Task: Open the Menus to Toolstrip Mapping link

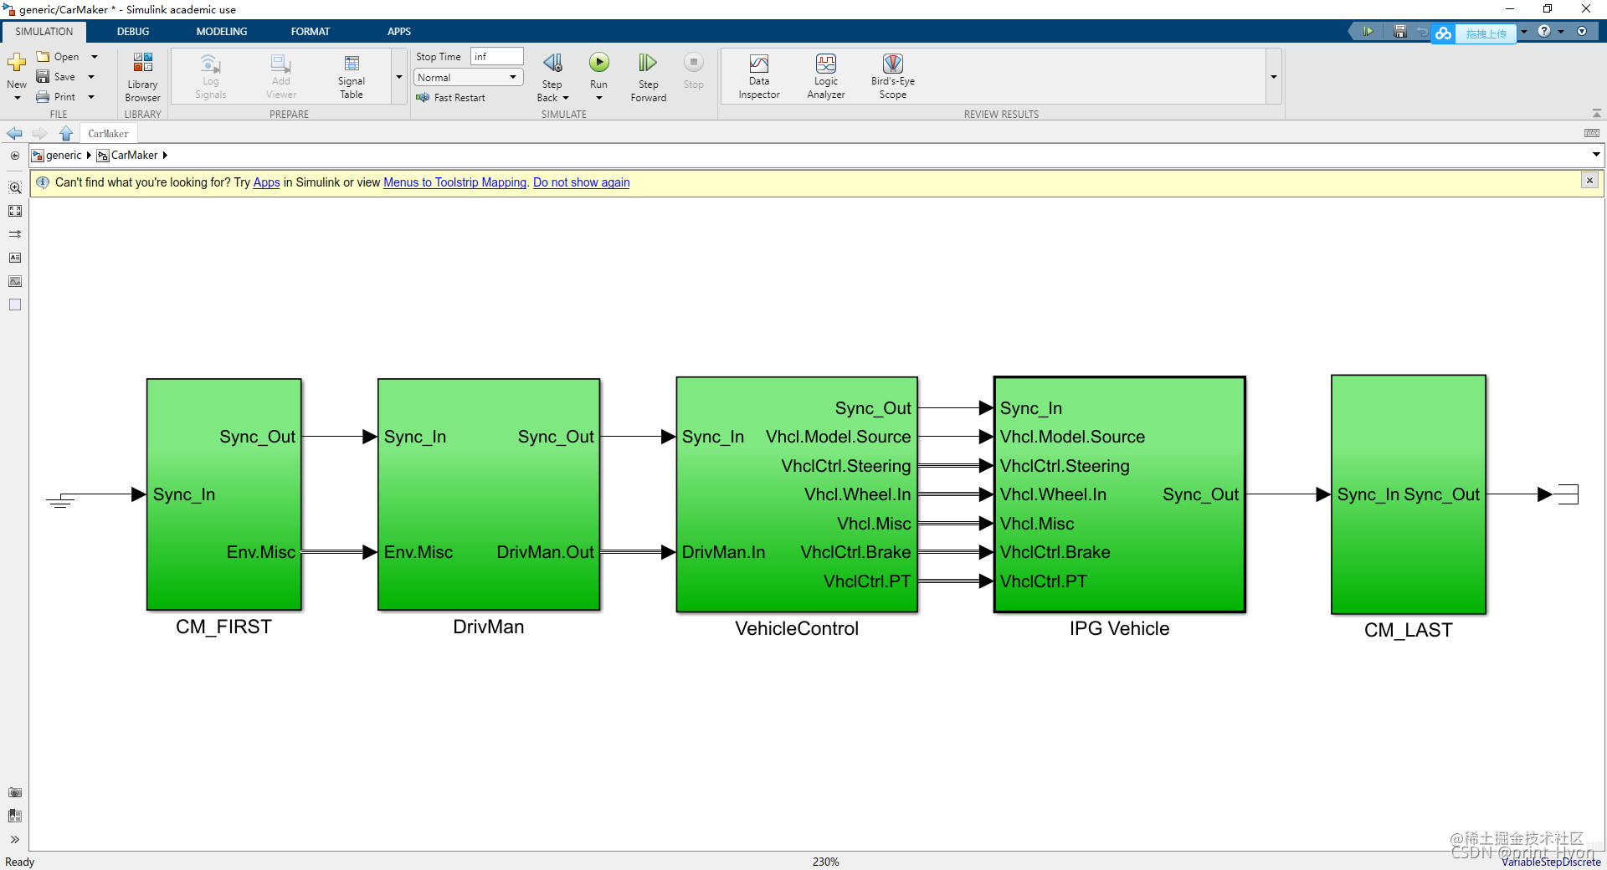Action: (x=454, y=182)
